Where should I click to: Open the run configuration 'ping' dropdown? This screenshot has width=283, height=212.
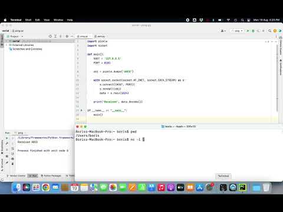coord(237,31)
